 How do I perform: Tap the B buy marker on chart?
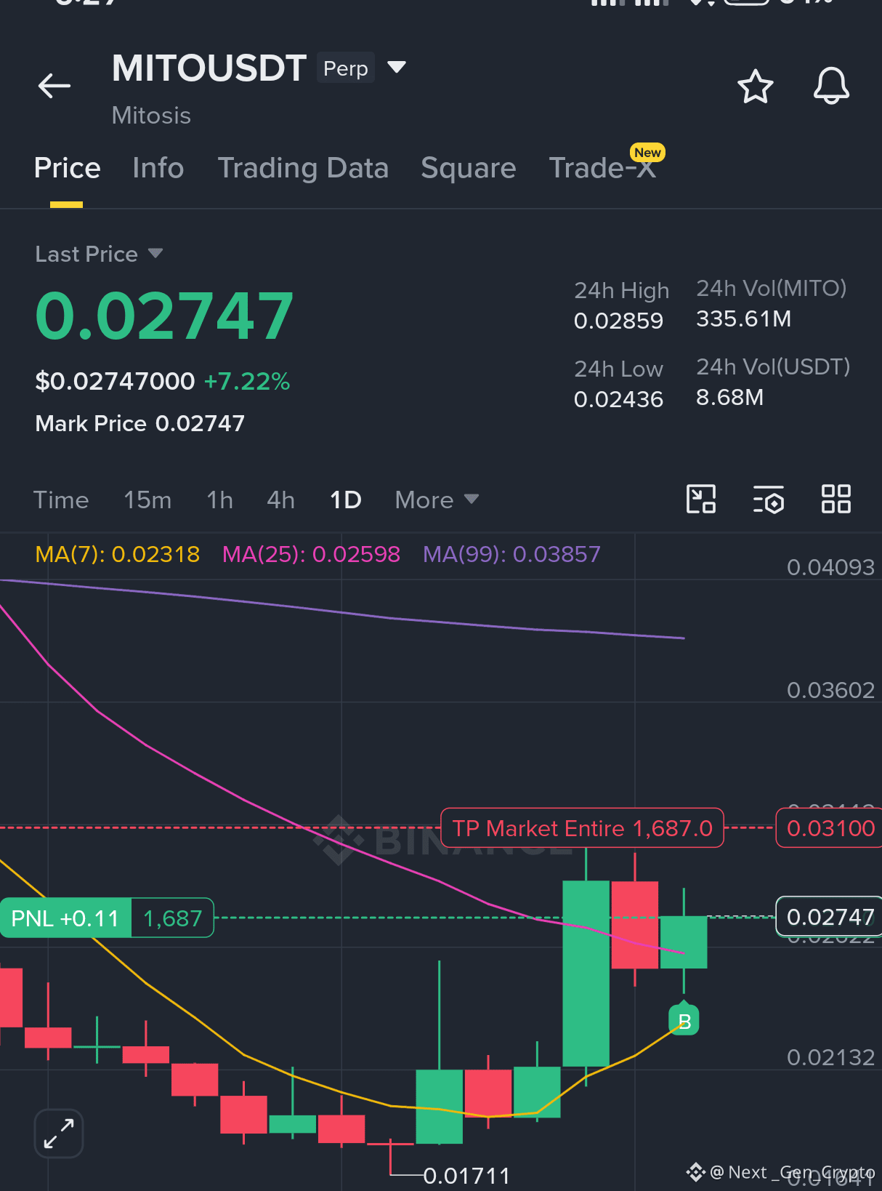684,1021
